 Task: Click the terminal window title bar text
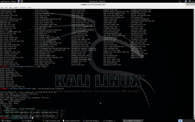[x=93, y=4]
